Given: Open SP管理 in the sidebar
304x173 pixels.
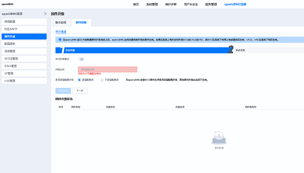Looking at the screenshot, I should (24, 73).
